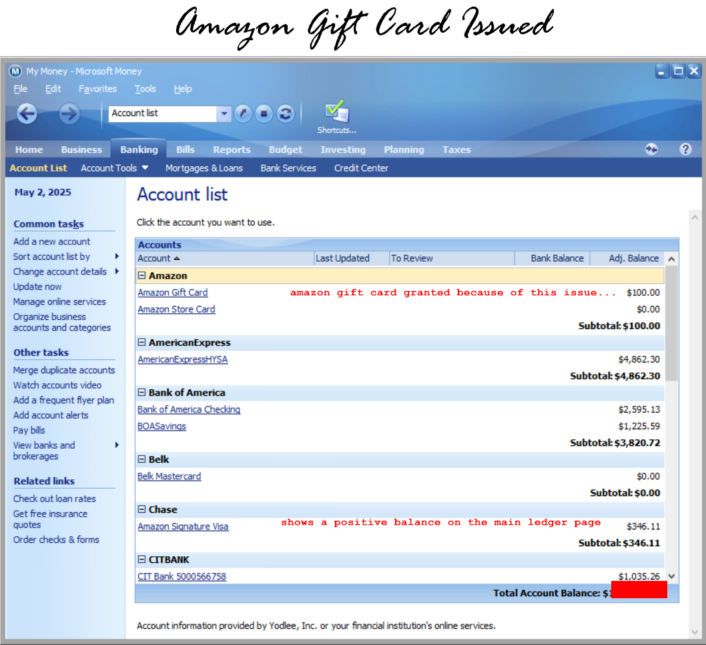This screenshot has width=706, height=645.
Task: Open the AmericanExpressHYSA account
Action: point(183,359)
